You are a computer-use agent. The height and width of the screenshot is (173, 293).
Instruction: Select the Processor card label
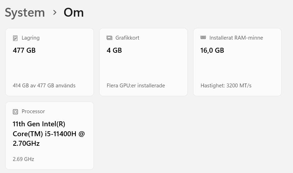pos(33,111)
